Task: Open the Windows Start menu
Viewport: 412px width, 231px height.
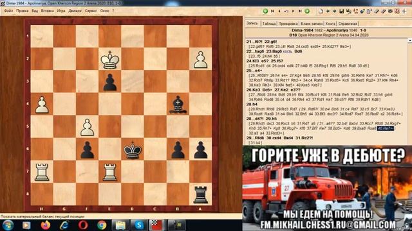Action: coord(8,225)
